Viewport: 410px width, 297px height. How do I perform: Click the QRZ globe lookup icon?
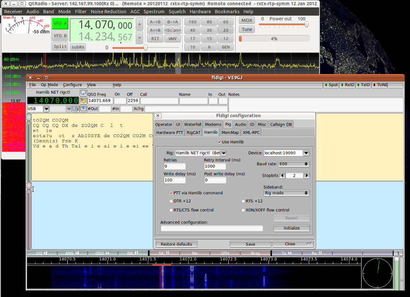click(x=83, y=92)
